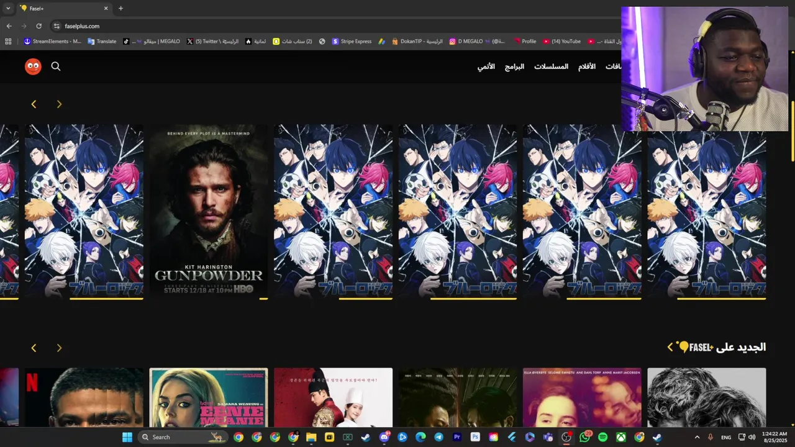The image size is (795, 447).
Task: Expand chevron beside الجديد على Fasel heading
Action: coord(670,347)
